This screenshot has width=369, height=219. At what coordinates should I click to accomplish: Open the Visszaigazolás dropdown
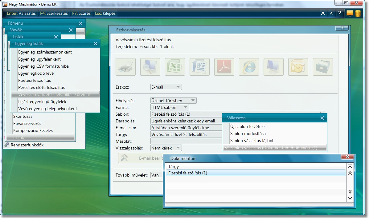pyautogui.click(x=166, y=148)
